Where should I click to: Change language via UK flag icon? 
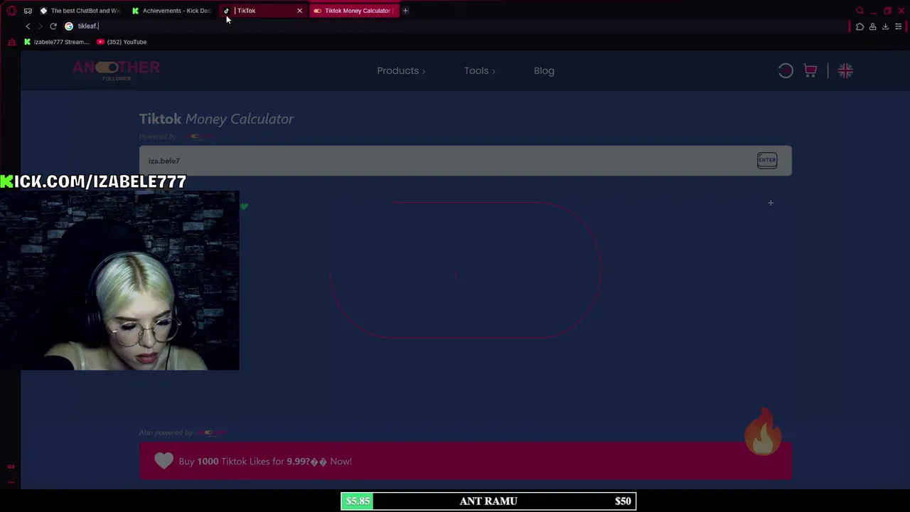[845, 70]
